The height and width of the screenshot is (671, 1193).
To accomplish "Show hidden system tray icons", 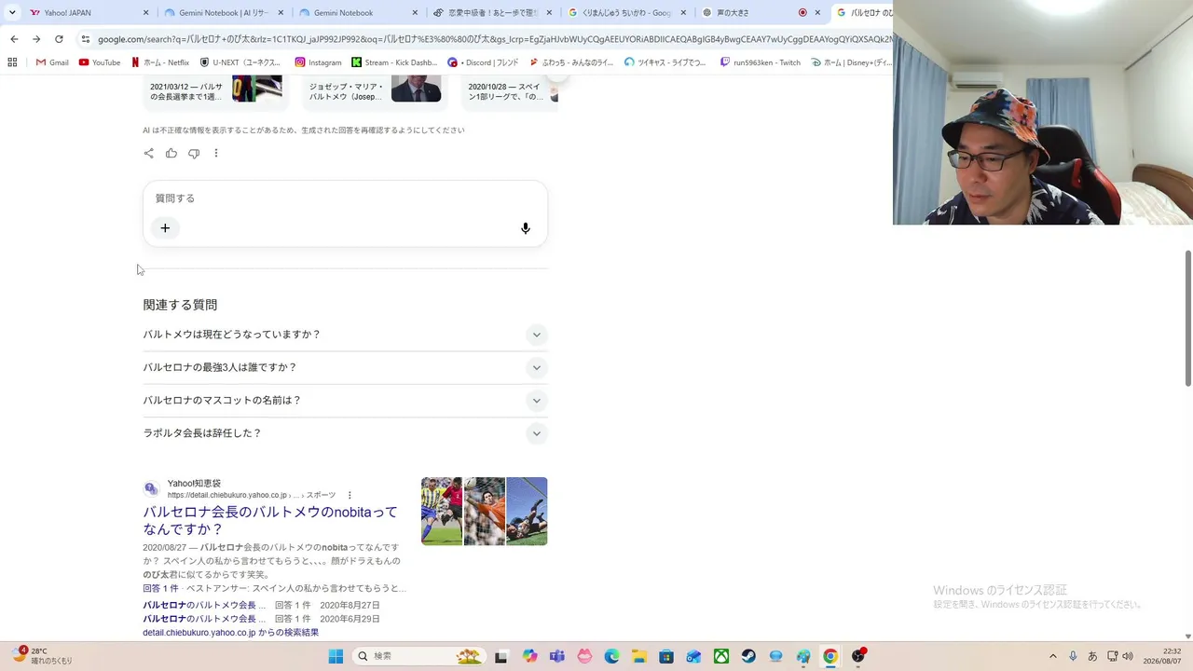I will pos(1053,656).
